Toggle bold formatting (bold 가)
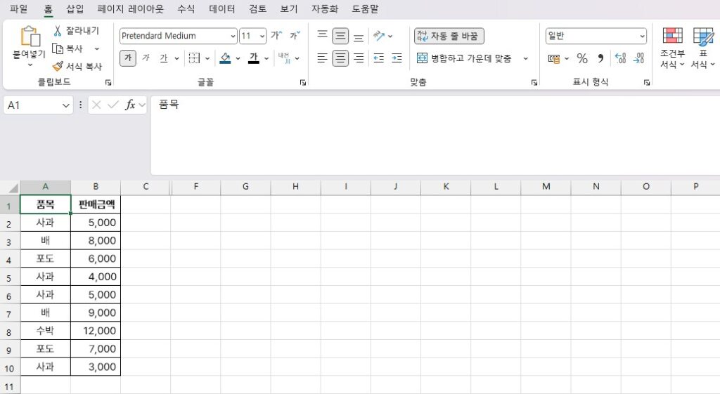 point(127,58)
